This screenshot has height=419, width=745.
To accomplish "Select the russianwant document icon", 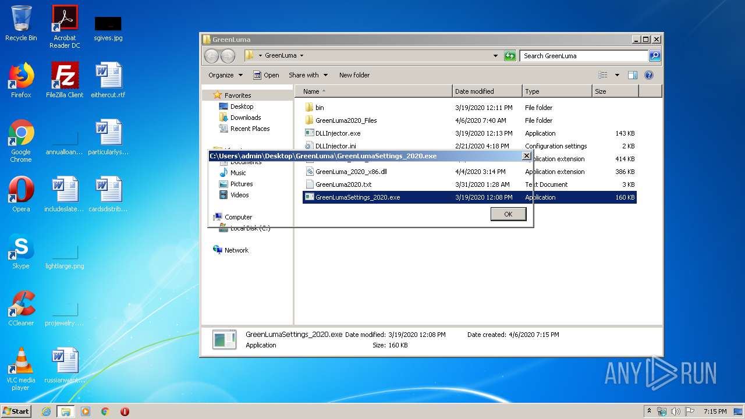I will coord(65,365).
